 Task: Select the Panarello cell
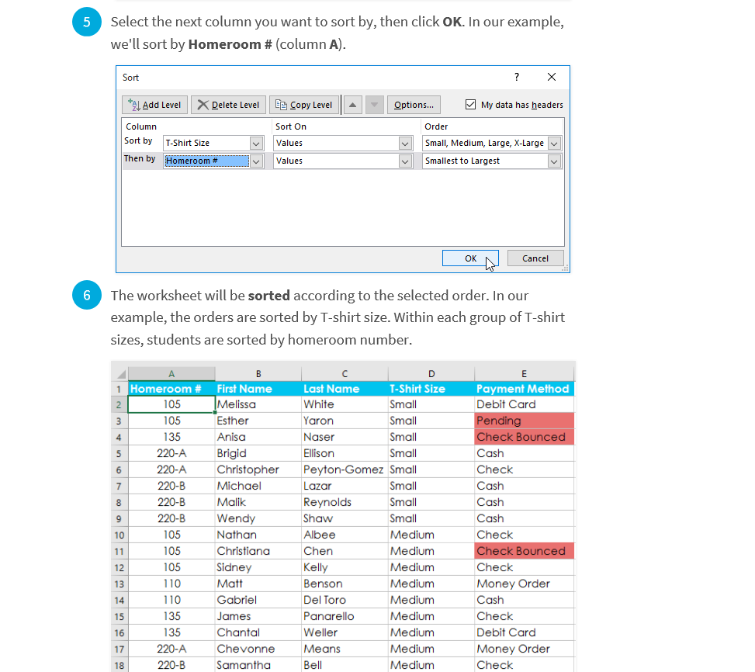pyautogui.click(x=345, y=616)
